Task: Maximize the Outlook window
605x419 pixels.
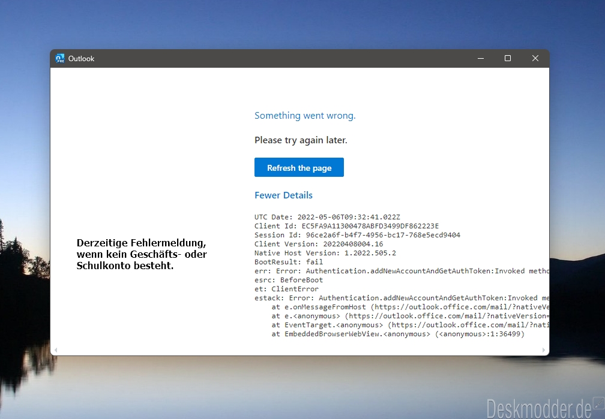Action: [508, 58]
